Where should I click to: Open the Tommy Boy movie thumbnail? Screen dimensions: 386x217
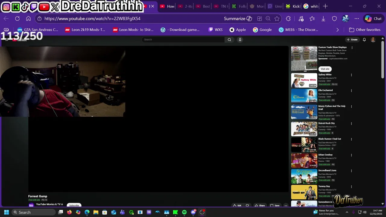[x=304, y=192]
